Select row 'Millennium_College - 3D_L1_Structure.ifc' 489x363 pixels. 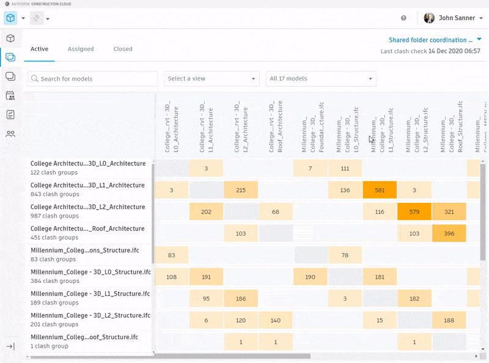(x=89, y=298)
